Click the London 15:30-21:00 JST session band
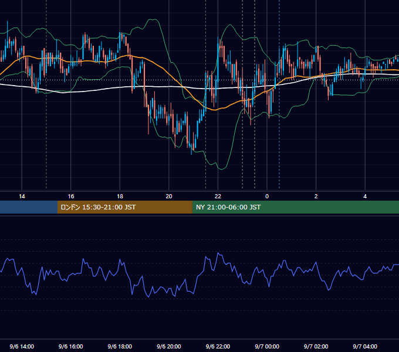The height and width of the screenshot is (352, 399). (x=124, y=207)
